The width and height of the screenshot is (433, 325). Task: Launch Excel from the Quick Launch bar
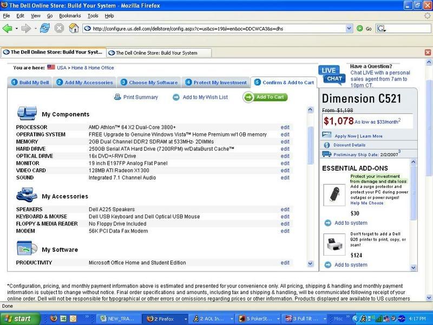[x=63, y=318]
